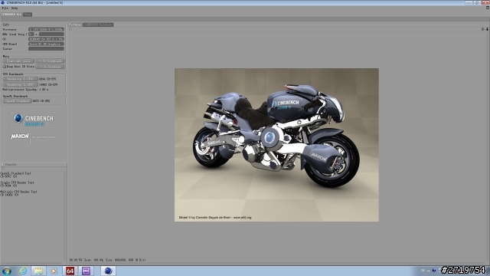Click the small icon under Pictures tab
490x276 pixels.
pos(70,29)
